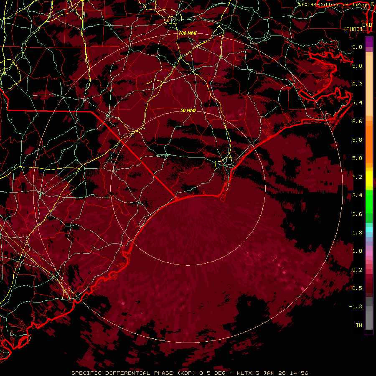Pick the pink segment of the color bar

point(369,253)
